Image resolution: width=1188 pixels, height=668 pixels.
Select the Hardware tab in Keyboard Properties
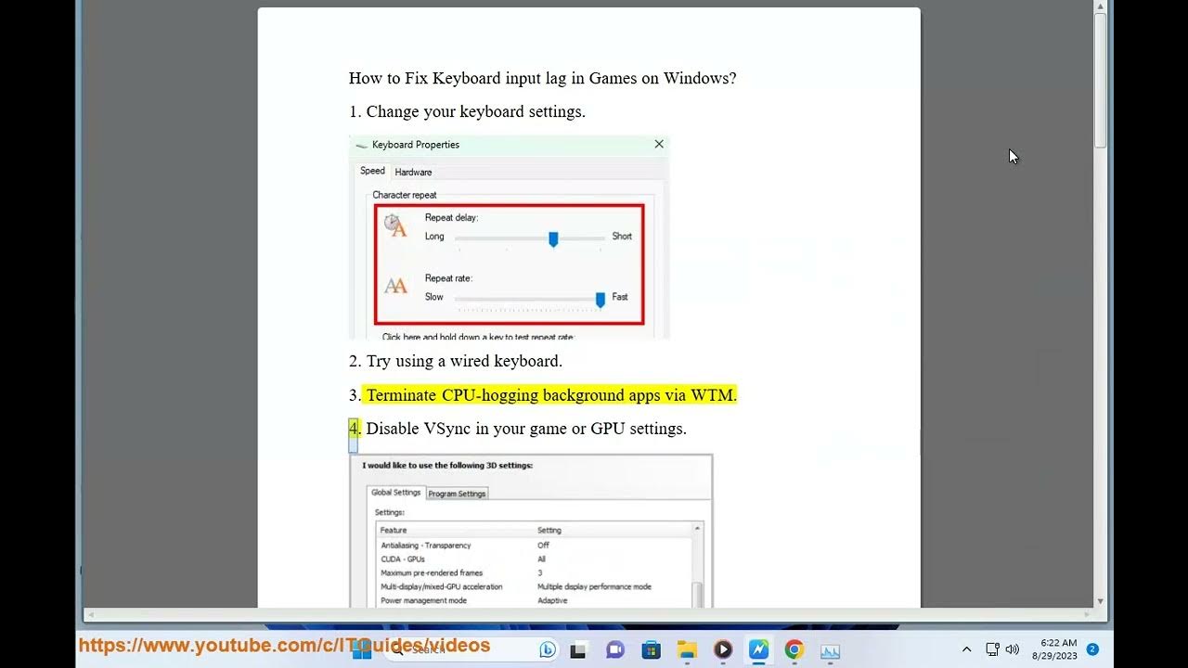[x=413, y=173]
